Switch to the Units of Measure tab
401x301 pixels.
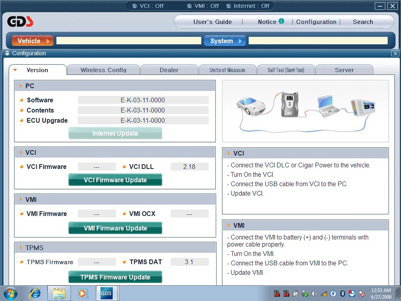227,70
